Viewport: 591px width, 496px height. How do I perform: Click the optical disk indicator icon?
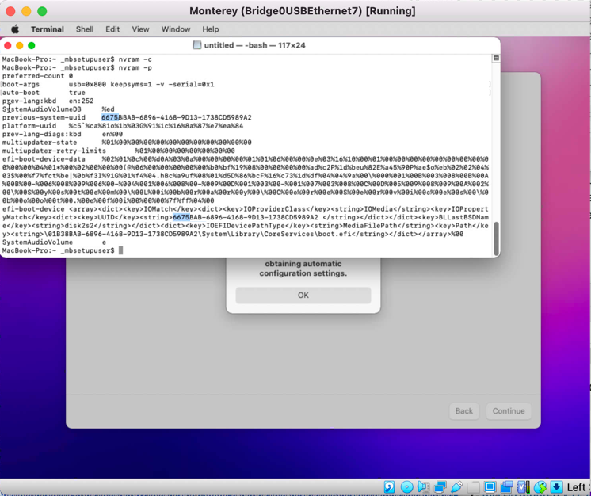(407, 486)
